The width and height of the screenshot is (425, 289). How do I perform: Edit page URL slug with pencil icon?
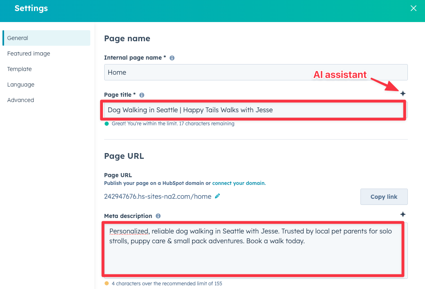click(x=217, y=196)
